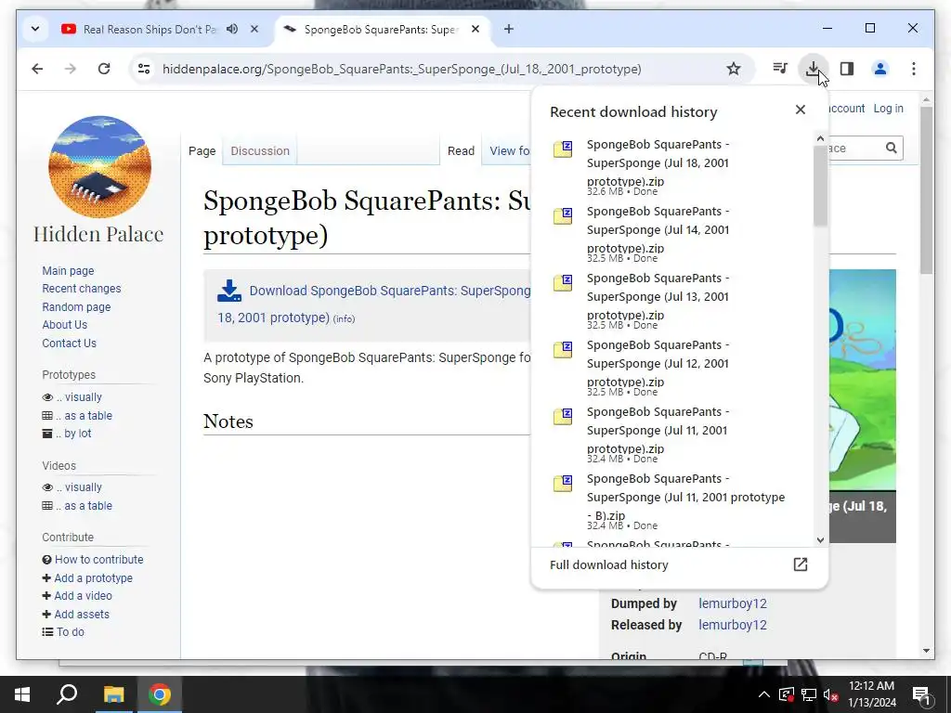Expand the tab search dropdown
This screenshot has height=713, width=951.
pyautogui.click(x=35, y=29)
